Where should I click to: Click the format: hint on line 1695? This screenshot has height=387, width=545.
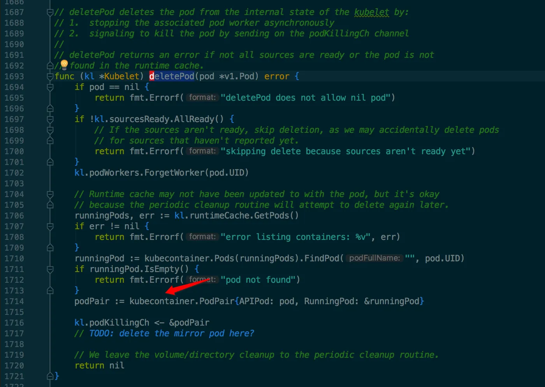202,97
